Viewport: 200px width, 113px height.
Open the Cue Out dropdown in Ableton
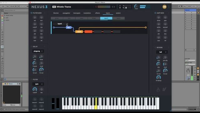coord(190,60)
